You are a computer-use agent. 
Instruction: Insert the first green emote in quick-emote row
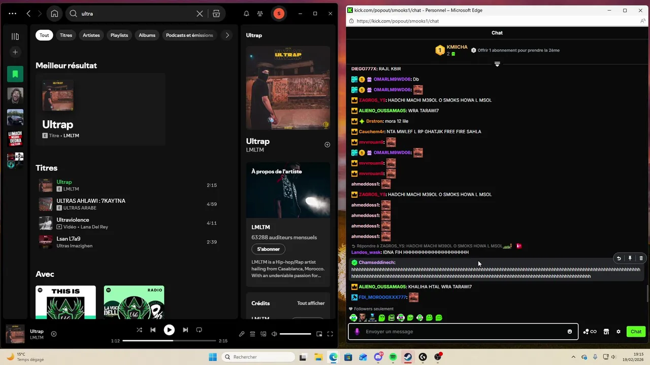382,318
